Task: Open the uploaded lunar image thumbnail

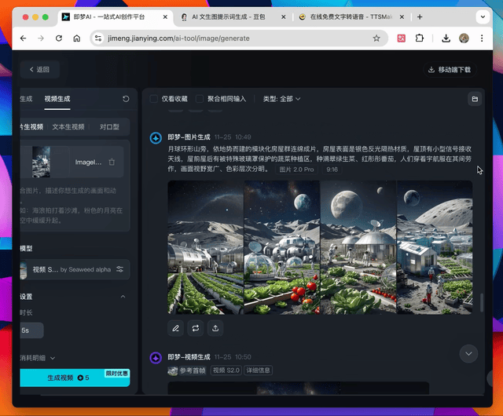Action: 41,162
